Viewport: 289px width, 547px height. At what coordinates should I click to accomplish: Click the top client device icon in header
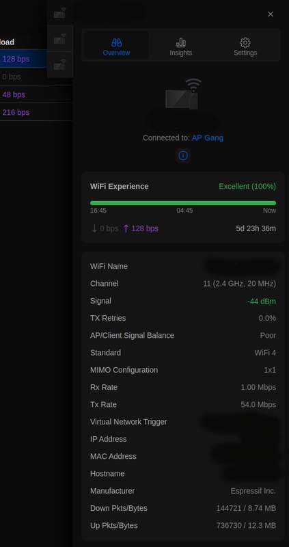60,13
